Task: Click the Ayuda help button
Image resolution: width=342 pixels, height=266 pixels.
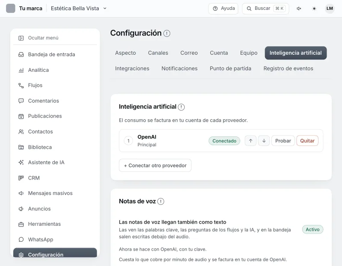Action: coord(223,9)
